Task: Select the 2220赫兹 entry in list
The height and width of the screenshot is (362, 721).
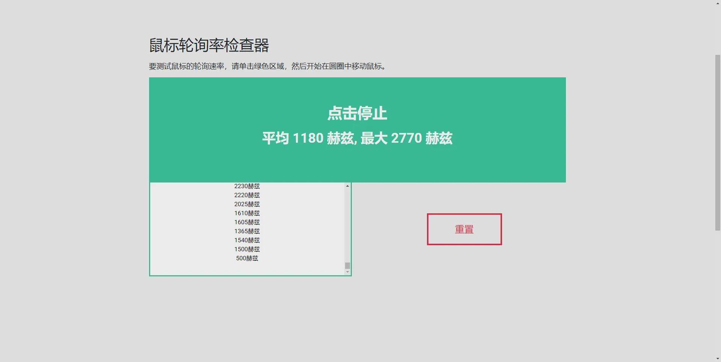Action: (247, 195)
